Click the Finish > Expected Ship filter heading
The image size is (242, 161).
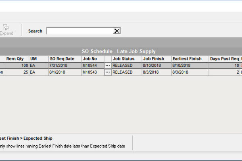click(x=26, y=138)
